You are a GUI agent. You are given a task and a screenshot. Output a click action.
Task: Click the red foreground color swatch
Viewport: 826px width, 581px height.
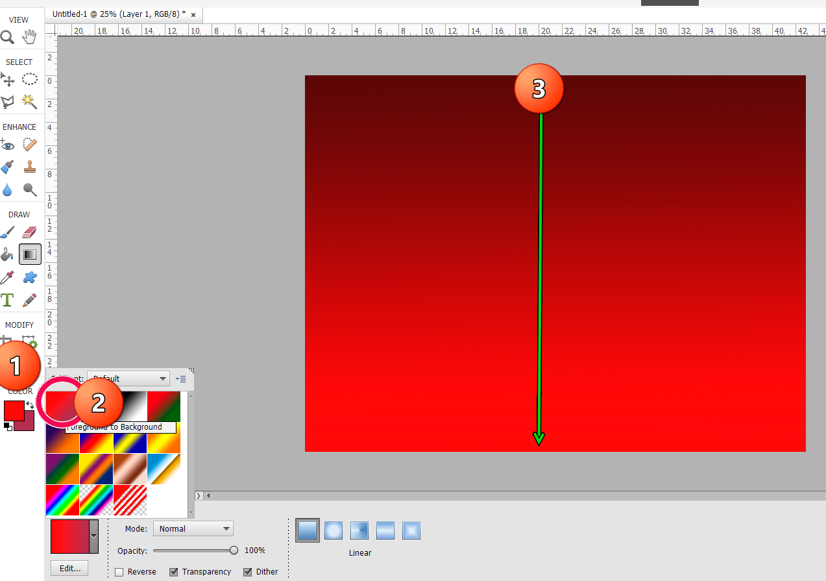(14, 410)
